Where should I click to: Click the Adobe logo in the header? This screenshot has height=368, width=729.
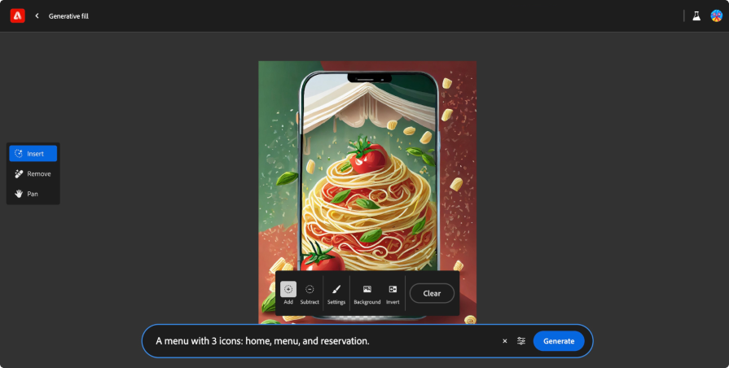(17, 15)
